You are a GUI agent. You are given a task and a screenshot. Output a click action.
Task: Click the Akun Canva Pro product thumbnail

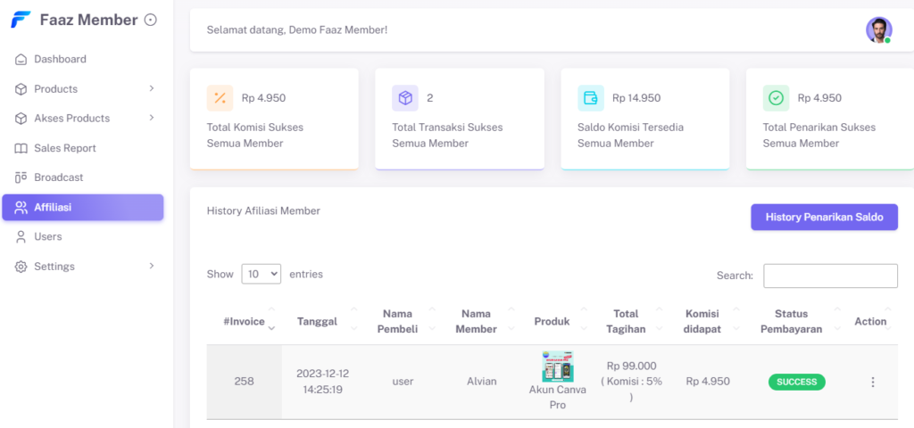557,366
